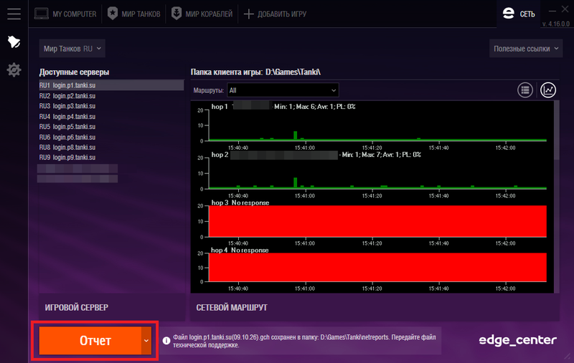Switch to the graph view icon

pos(548,89)
